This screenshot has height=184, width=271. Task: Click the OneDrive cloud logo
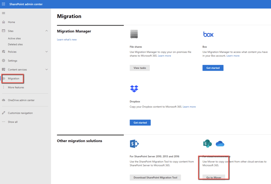click(220, 144)
